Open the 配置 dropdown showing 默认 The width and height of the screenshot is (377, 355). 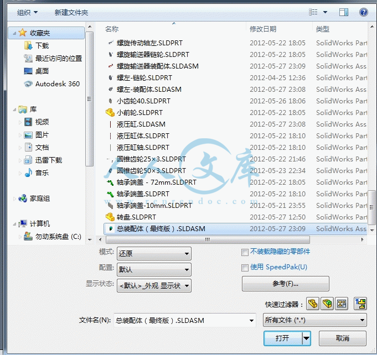[154, 269]
